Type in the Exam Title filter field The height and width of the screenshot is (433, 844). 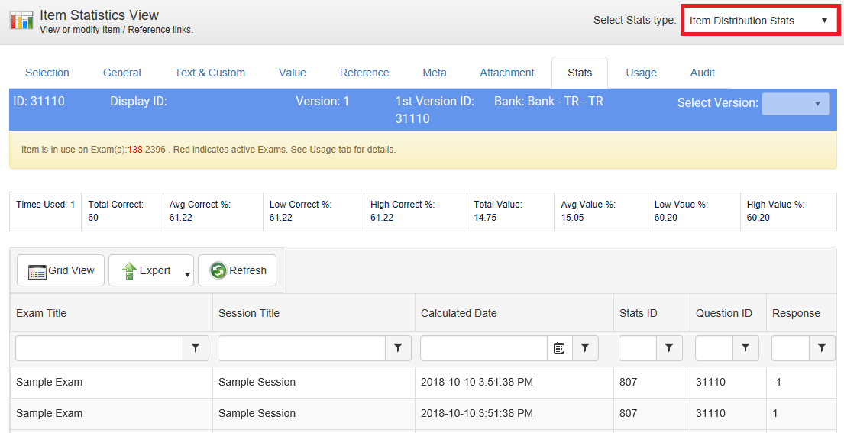click(99, 348)
